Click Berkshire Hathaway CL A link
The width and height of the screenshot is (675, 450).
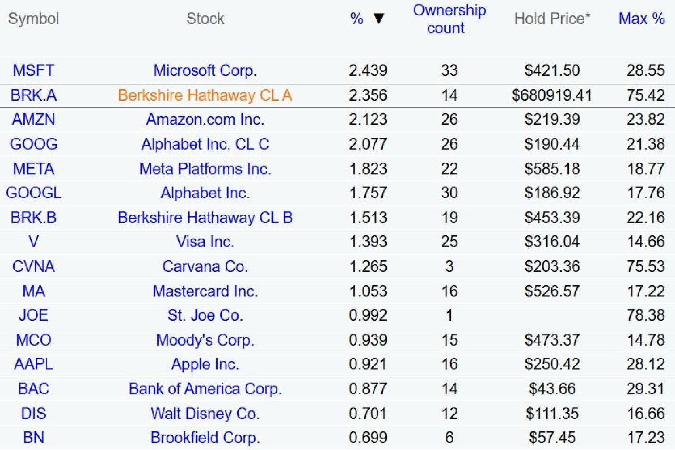[205, 95]
